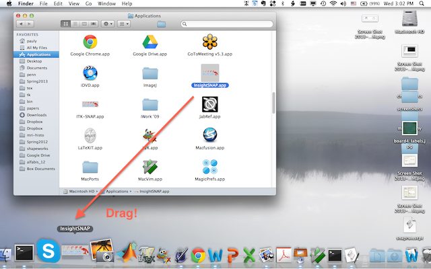
Task: Open the Finder menu
Action: point(26,3)
